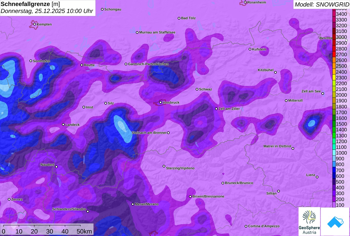Select the Sonthofen location dot
This screenshot has width=350, height=236.
[31, 61]
